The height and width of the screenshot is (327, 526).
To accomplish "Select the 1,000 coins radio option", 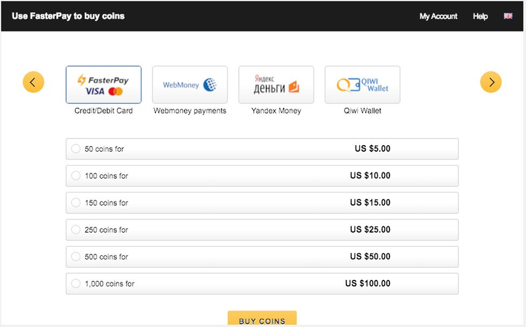I will click(76, 283).
